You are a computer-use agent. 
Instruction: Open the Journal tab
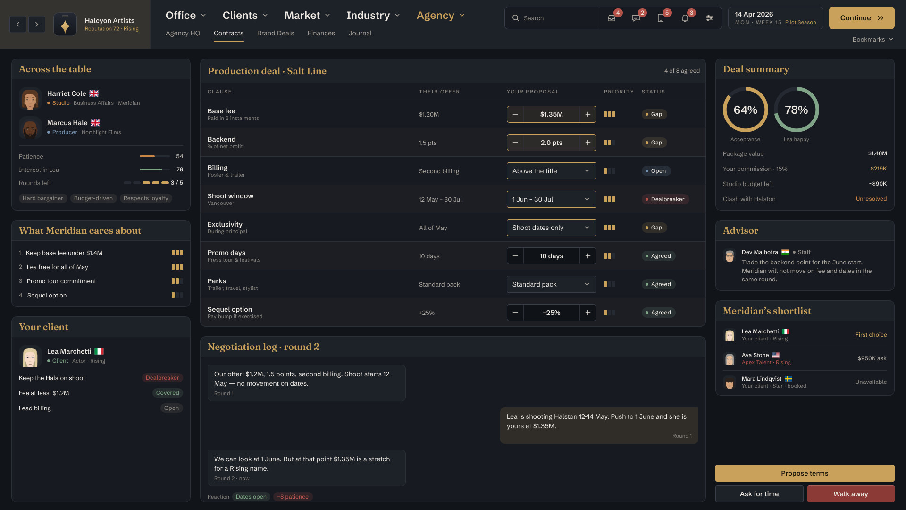(360, 33)
